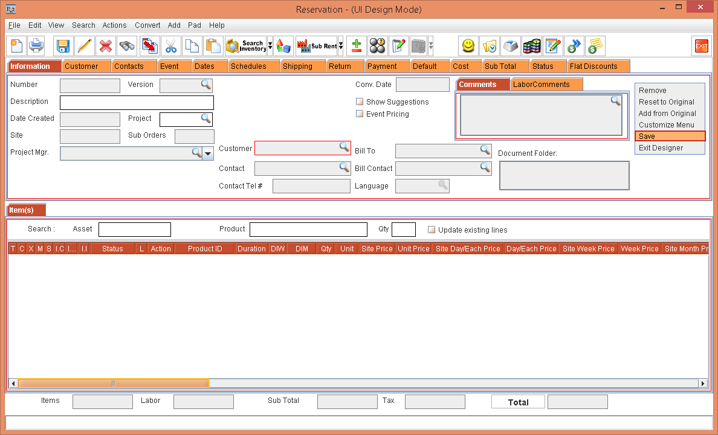718x435 pixels.
Task: Click the notepad with pencil icon
Action: click(x=399, y=46)
